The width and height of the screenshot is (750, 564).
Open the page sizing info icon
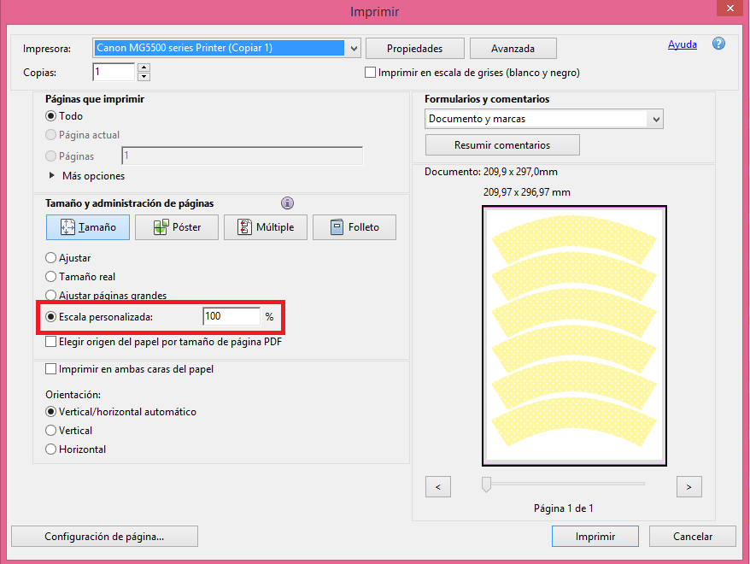287,203
